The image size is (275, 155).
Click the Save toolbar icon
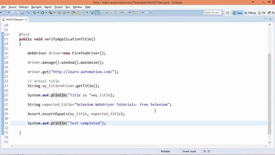(12, 12)
